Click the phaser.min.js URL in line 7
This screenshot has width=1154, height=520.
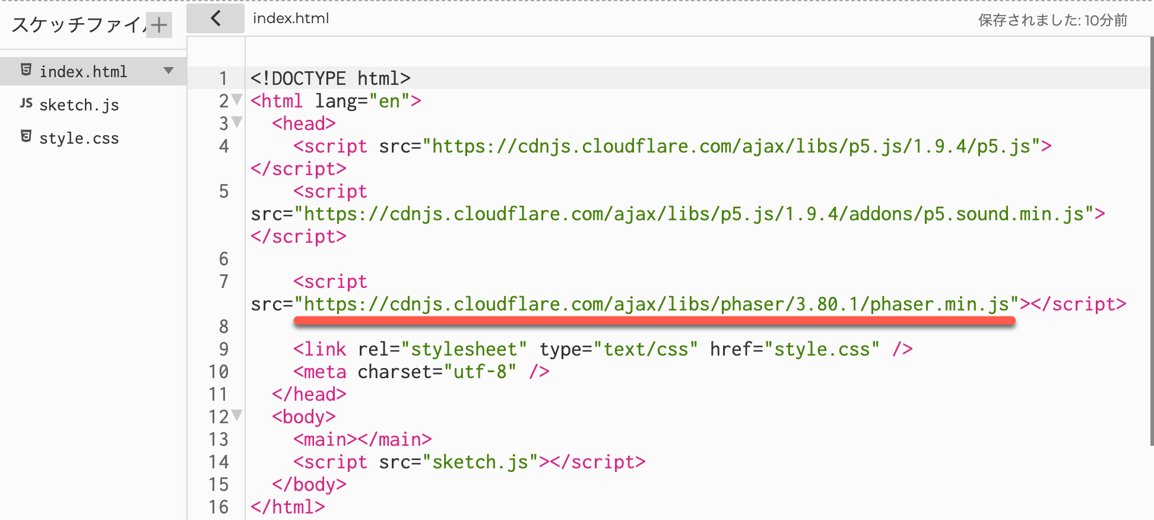[x=656, y=304]
